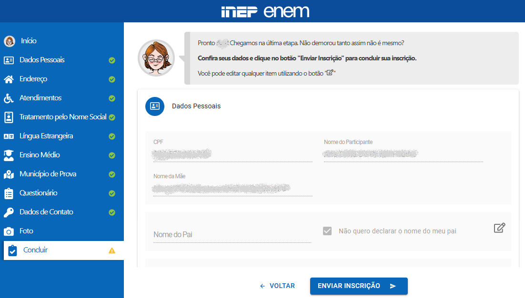Click the house icon for Endereço
Viewport: 525px width, 298px height.
(x=9, y=79)
